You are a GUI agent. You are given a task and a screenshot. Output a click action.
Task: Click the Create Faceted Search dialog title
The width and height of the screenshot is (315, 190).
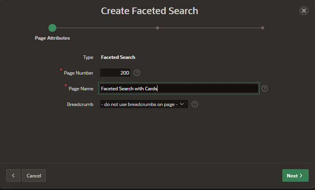[x=150, y=11]
